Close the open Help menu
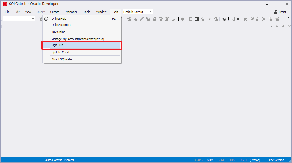This screenshot has height=163, width=292. 115,12
